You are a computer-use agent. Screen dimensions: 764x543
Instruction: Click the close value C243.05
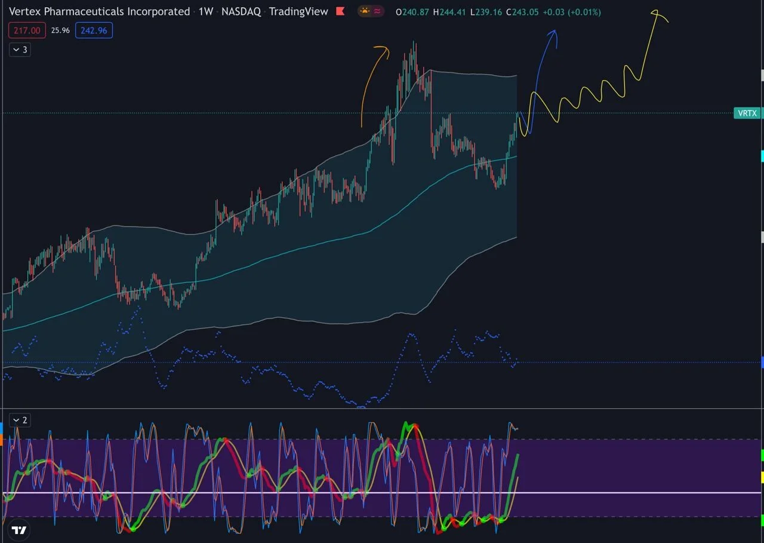pyautogui.click(x=522, y=12)
